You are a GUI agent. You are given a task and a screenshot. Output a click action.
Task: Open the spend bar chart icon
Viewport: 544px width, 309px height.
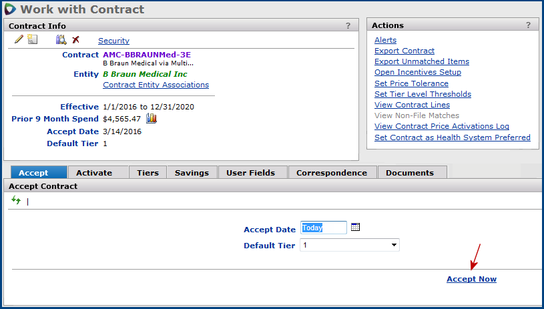click(151, 118)
